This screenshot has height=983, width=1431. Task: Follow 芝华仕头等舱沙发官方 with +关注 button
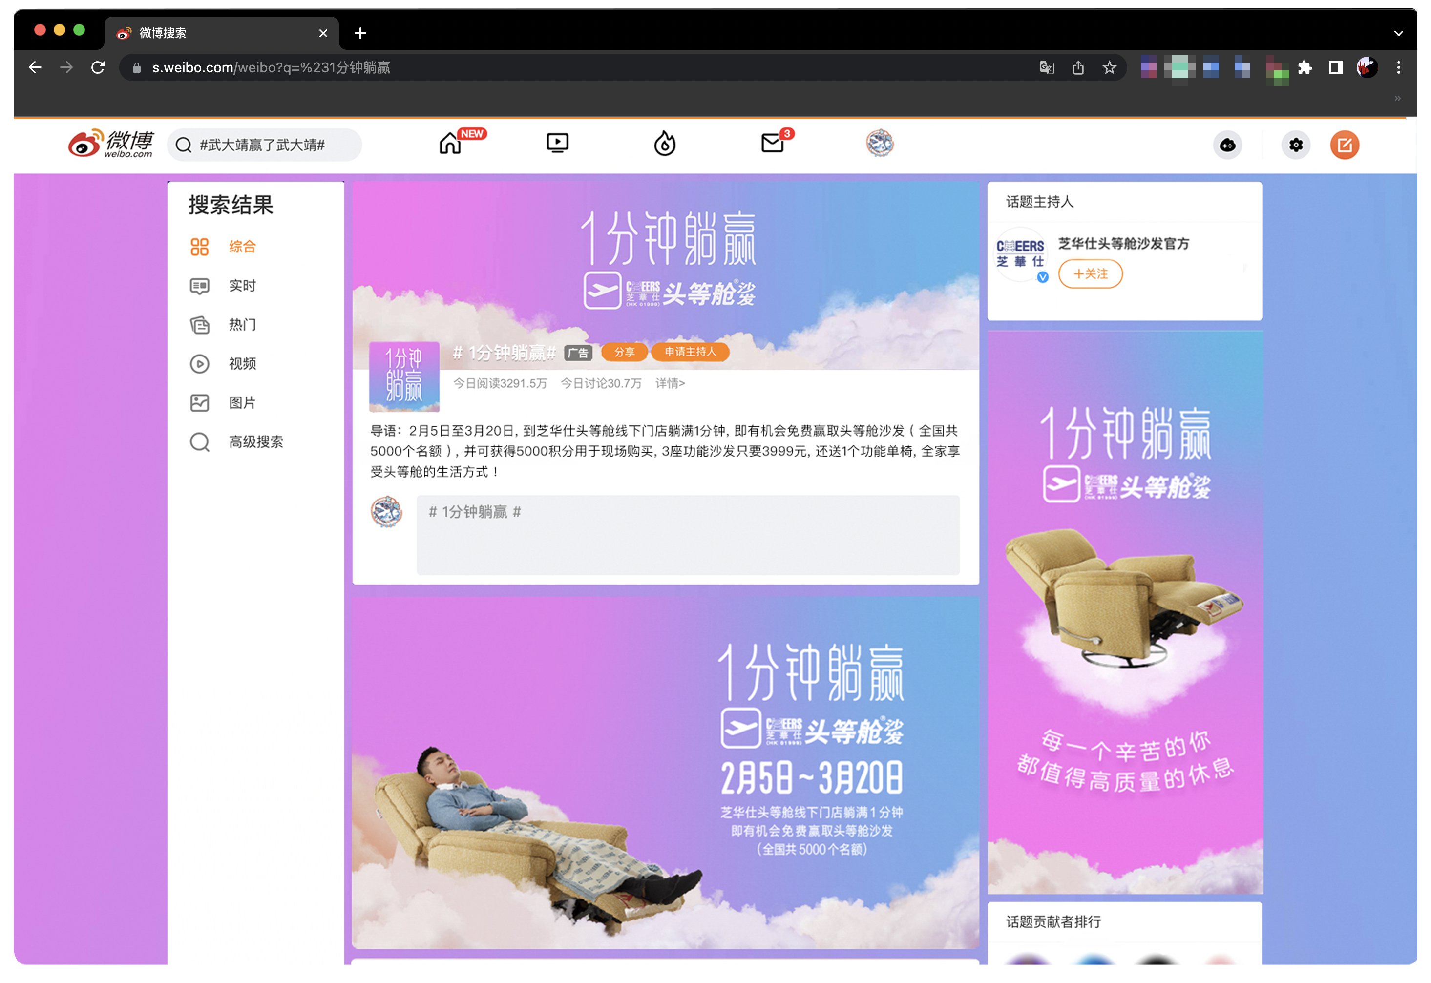click(1090, 274)
